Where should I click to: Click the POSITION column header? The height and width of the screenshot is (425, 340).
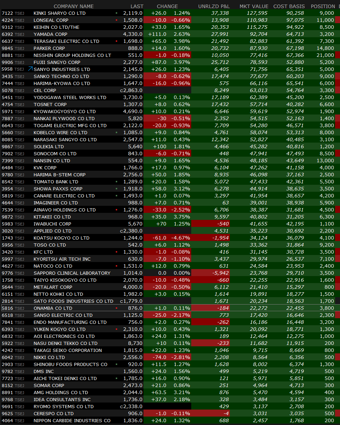[323, 6]
